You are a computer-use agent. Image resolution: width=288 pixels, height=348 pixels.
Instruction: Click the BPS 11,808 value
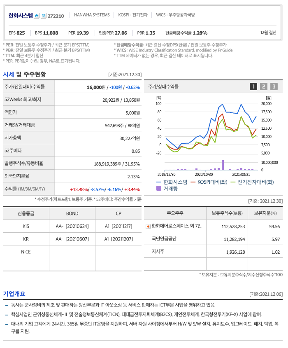point(46,33)
